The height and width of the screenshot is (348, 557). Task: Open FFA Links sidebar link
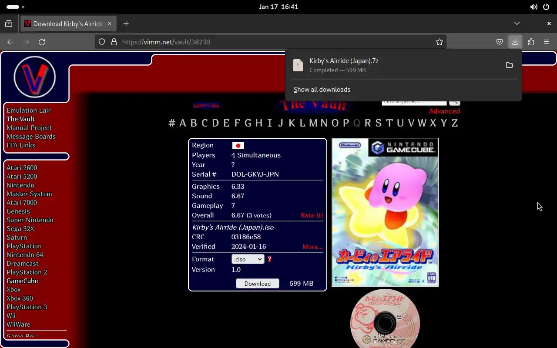[x=21, y=145]
